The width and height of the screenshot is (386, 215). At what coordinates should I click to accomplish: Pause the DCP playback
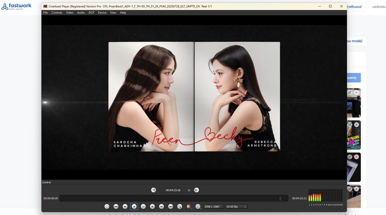click(143, 207)
